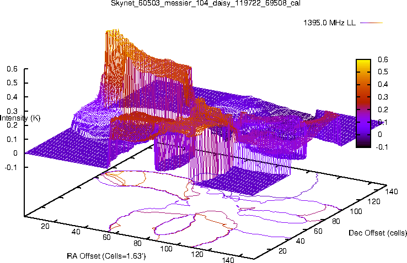Viewport: 407px width, 263px height.
Task: Click the 40 tick on the Dec Offset axis
Action: coord(300,241)
